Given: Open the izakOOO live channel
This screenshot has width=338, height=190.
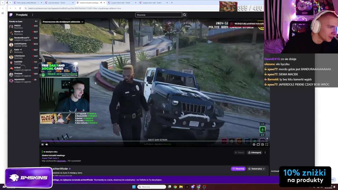Looking at the screenshot, I should tap(24, 63).
